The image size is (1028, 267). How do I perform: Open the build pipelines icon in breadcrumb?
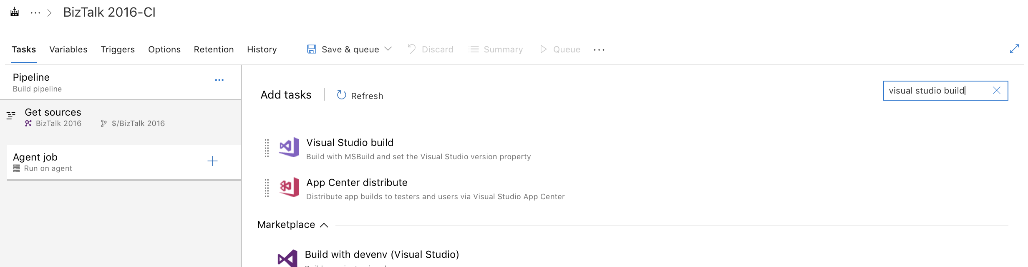point(15,12)
